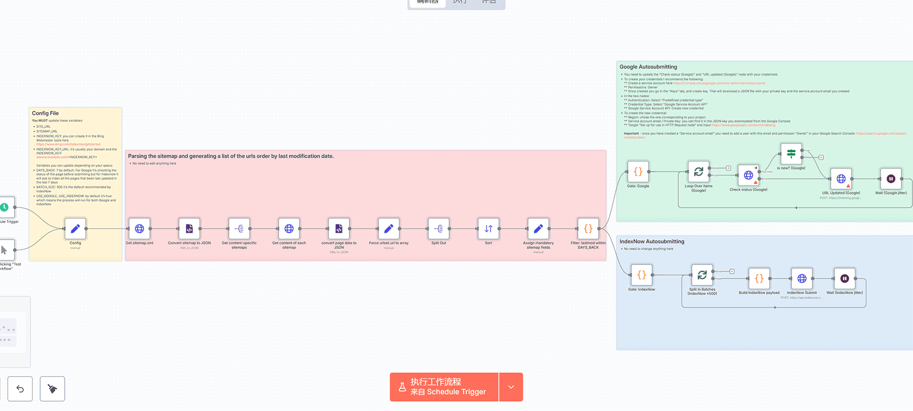Switch to the 编辑器 editor tab
Viewport: 913px width, 411px height.
pos(427,2)
